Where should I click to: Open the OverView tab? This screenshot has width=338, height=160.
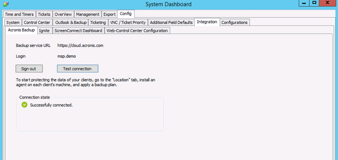coord(63,14)
